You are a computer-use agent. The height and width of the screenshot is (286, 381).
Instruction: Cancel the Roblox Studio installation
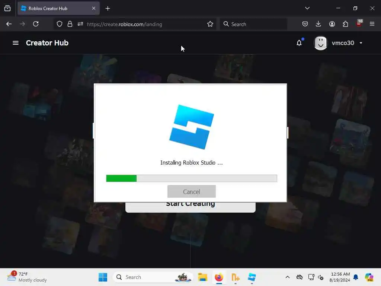tap(192, 192)
